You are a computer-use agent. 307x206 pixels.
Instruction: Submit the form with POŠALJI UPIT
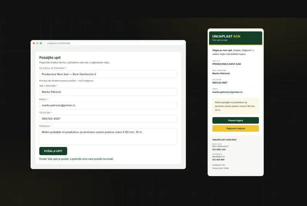click(x=53, y=151)
